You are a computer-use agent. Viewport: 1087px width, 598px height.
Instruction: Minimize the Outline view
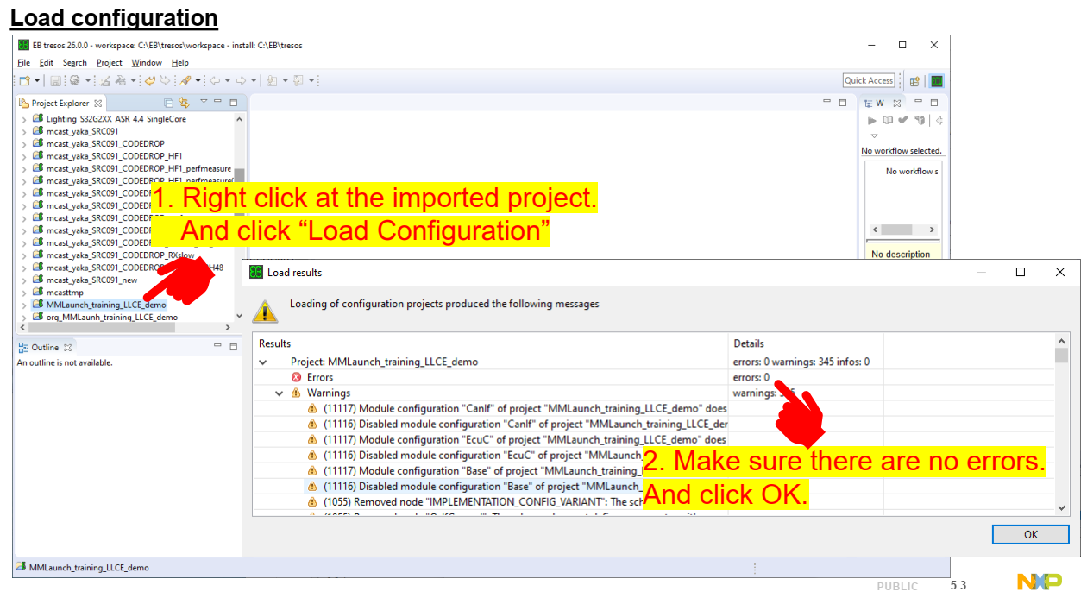(x=217, y=345)
